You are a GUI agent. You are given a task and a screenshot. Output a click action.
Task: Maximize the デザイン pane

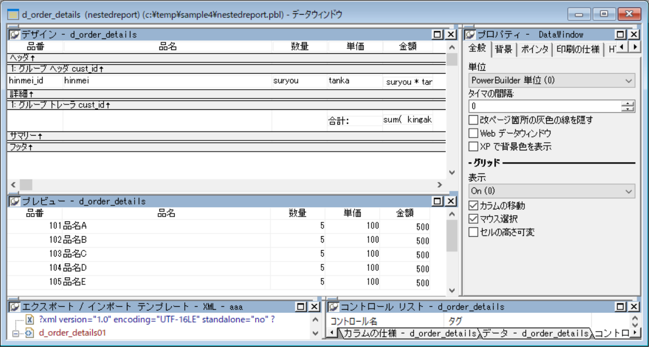438,35
